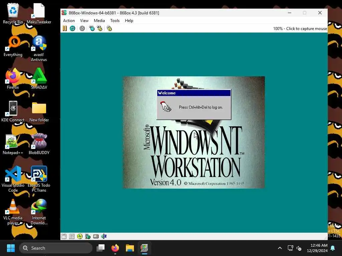The height and width of the screenshot is (256, 342).
Task: Select the VLC media player desktop icon
Action: click(13, 212)
